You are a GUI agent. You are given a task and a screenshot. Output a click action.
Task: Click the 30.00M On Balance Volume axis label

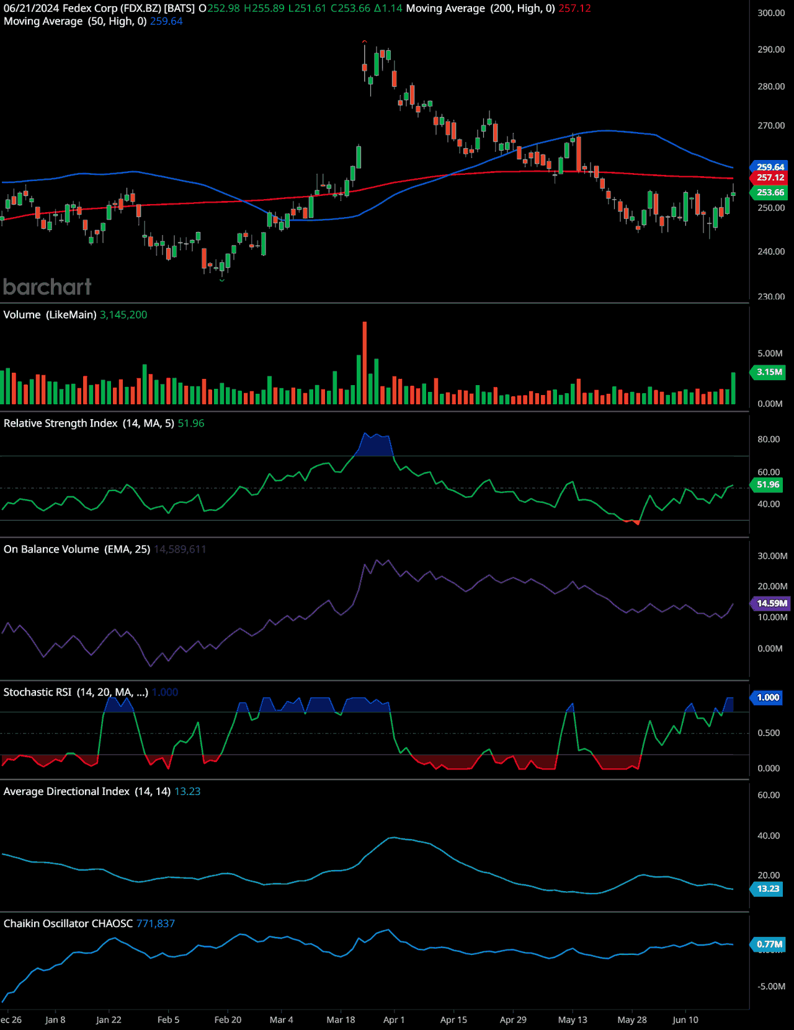pyautogui.click(x=772, y=556)
